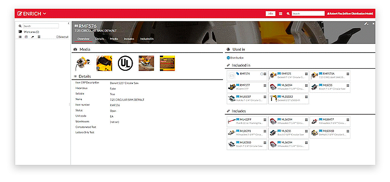Open the UL logo media thumbnail
The width and height of the screenshot is (390, 182).
pyautogui.click(x=125, y=63)
